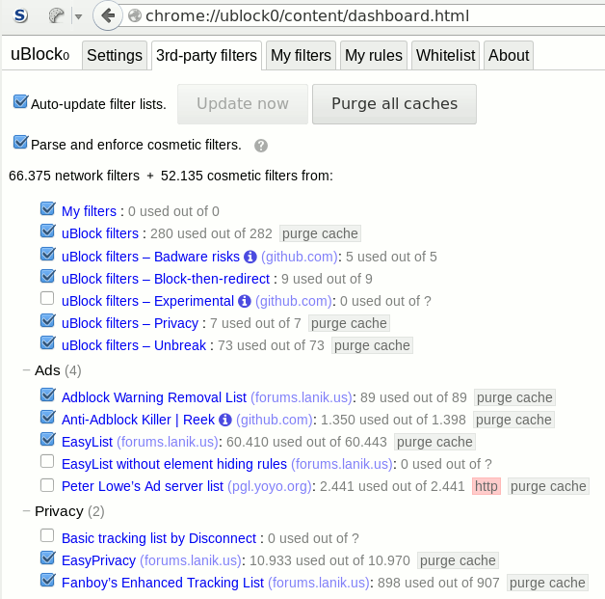Click the Update now button
Viewport: 605px width, 599px height.
[x=243, y=104]
